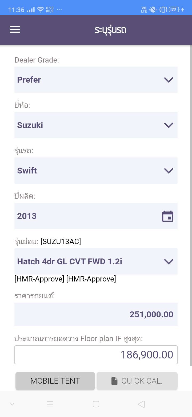This screenshot has height=417, width=192.
Task: Open the hamburger navigation menu
Action: click(x=15, y=29)
